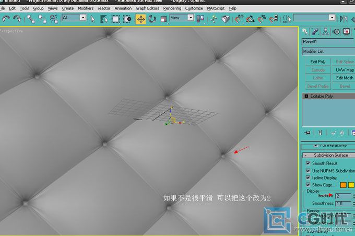This screenshot has width=355, height=236.
Task: Toggle the Spinner Snap icon
Action: 274,19
